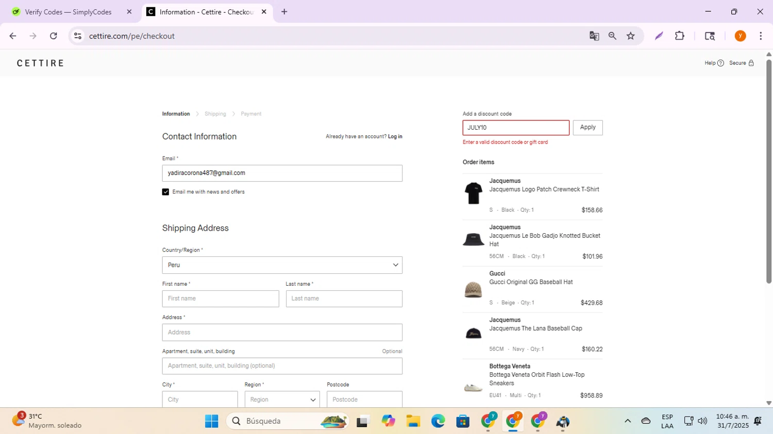Open the Chrome three-dot menu
The height and width of the screenshot is (434, 773).
[761, 36]
